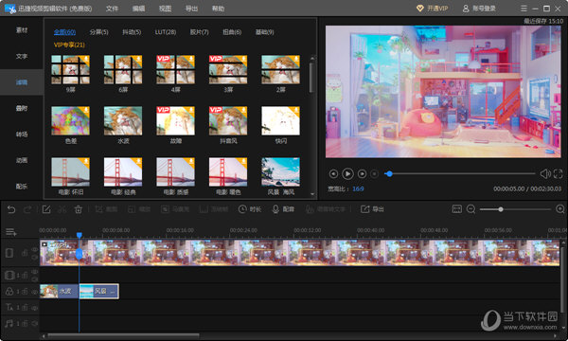The image size is (568, 341).
Task: Click the microphone voice-over (配音) button
Action: (283, 209)
